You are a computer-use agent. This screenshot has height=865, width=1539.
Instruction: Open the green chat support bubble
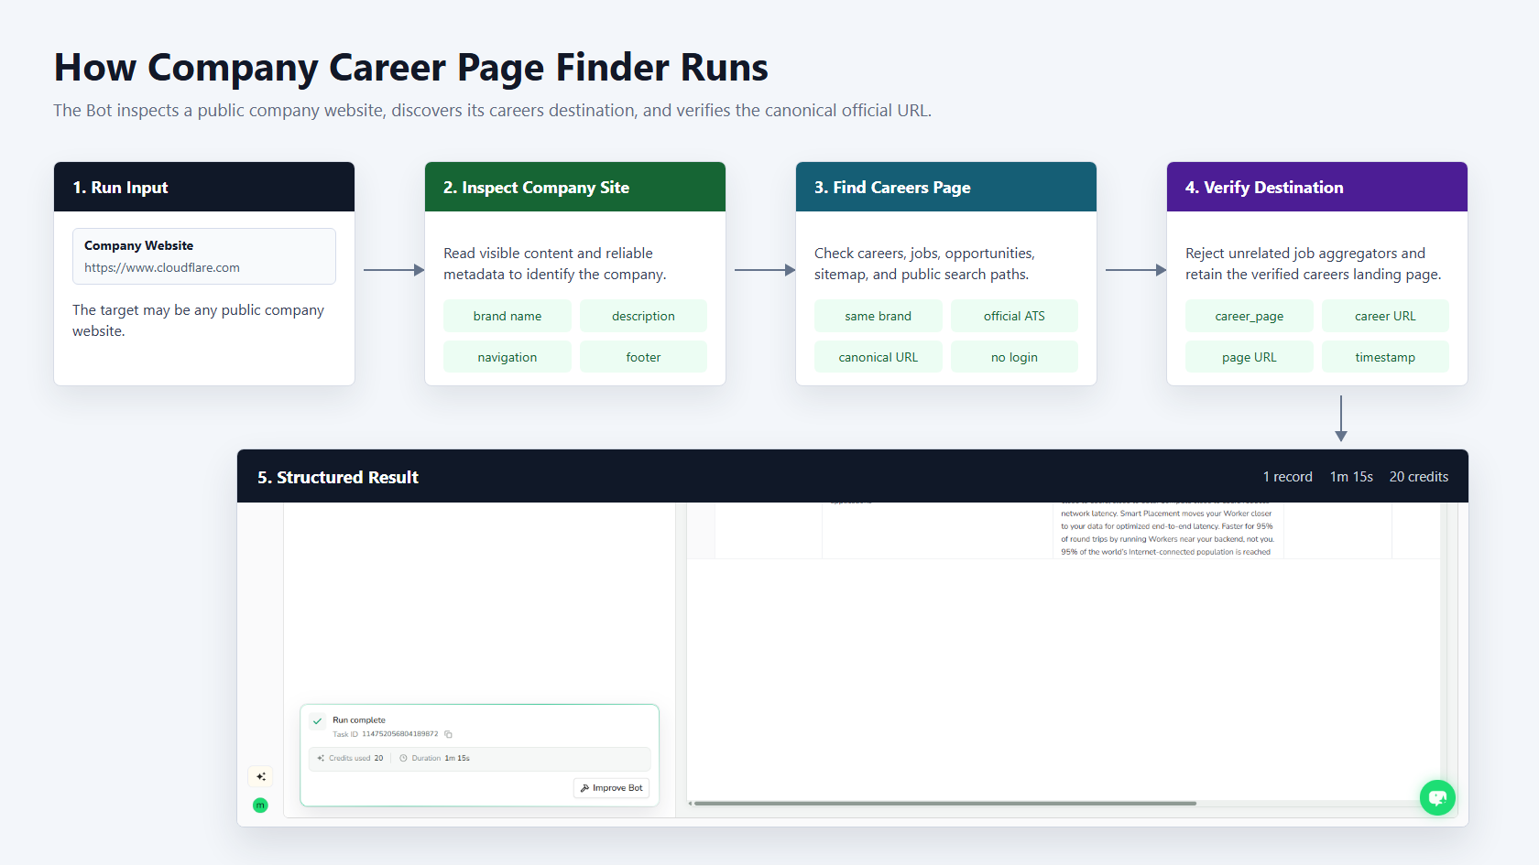[1437, 797]
